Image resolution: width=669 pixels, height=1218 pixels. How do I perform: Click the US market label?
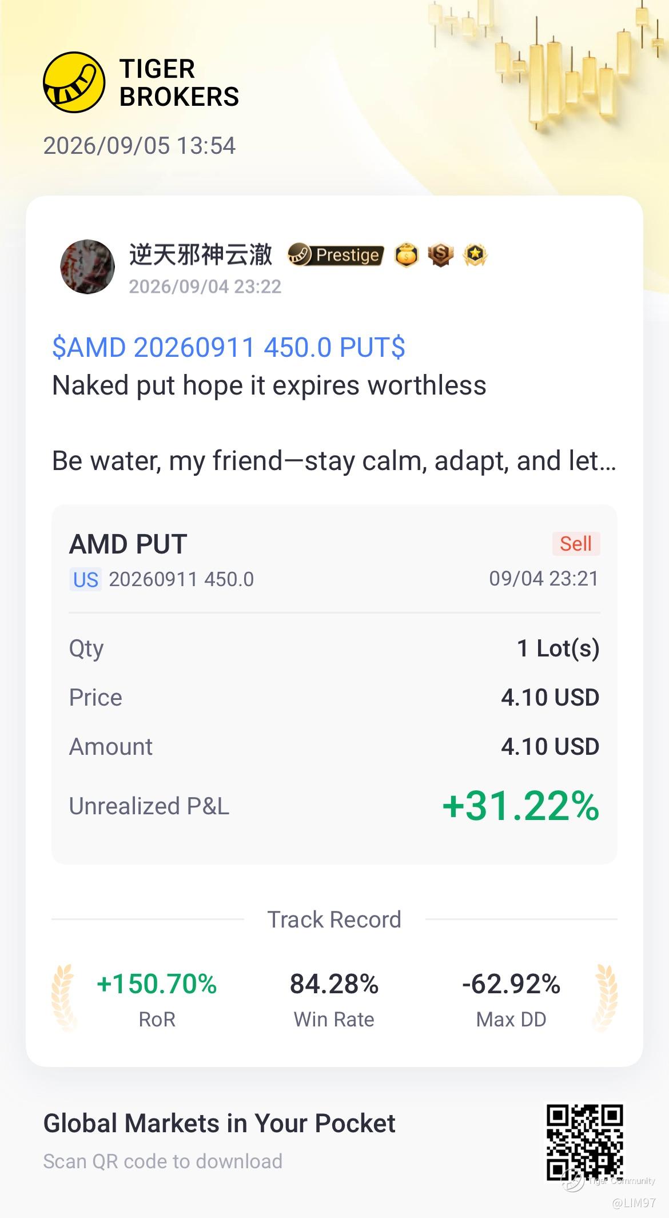[86, 579]
